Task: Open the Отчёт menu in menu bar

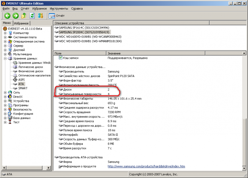Action: [x=25, y=9]
